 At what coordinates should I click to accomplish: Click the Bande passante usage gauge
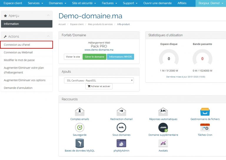pos(202,57)
